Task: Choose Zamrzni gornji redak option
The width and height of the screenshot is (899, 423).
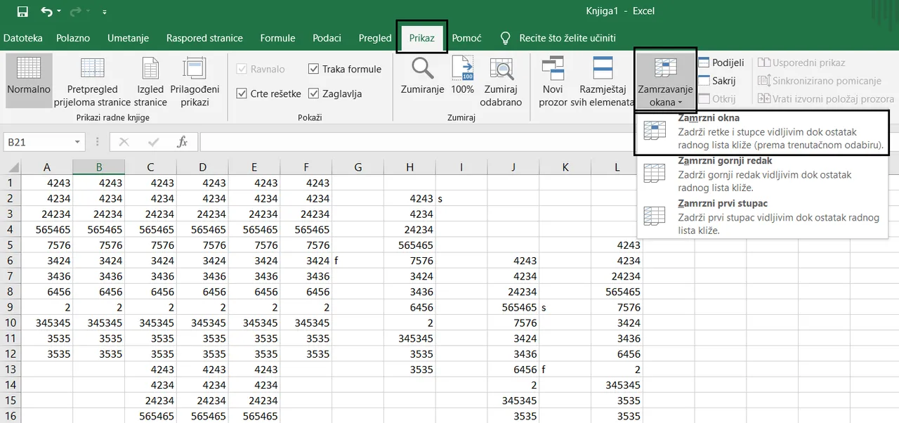Action: tap(762, 174)
